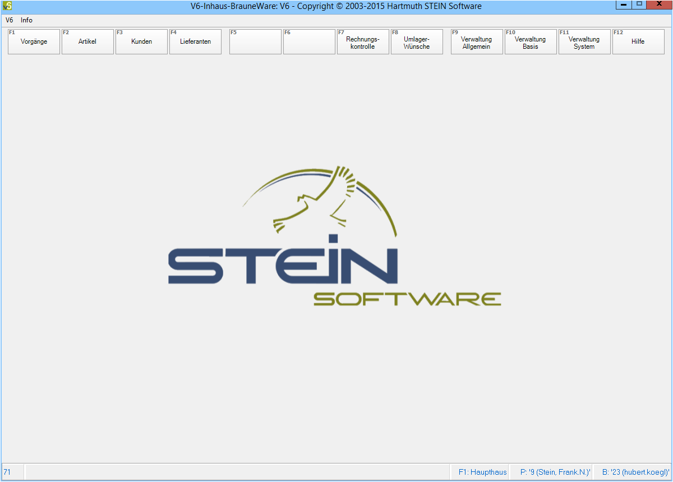Click the empty F6 toolbar button
Image resolution: width=673 pixels, height=482 pixels.
309,42
